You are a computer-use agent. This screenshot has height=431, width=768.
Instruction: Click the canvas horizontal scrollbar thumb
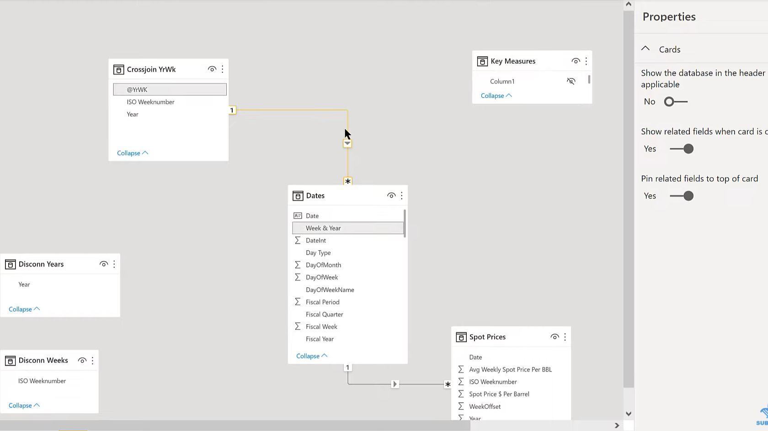point(235,426)
